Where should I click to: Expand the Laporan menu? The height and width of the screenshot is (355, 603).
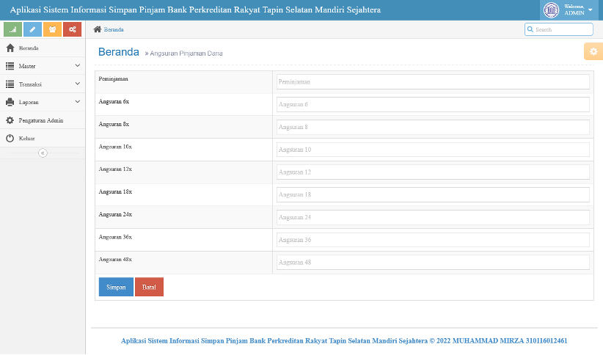click(43, 102)
